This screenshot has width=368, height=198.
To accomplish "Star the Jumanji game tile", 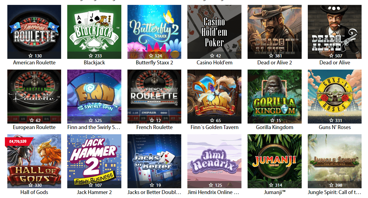I will 271,185.
